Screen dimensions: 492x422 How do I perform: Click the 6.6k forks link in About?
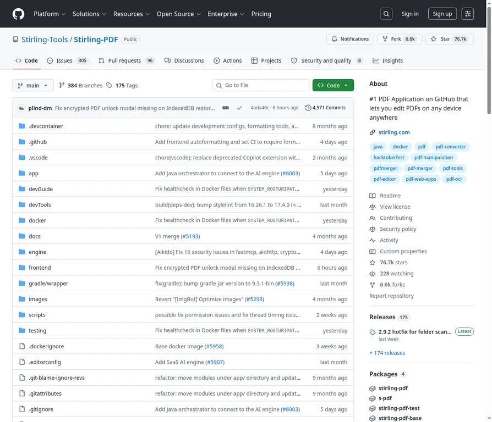coord(387,285)
